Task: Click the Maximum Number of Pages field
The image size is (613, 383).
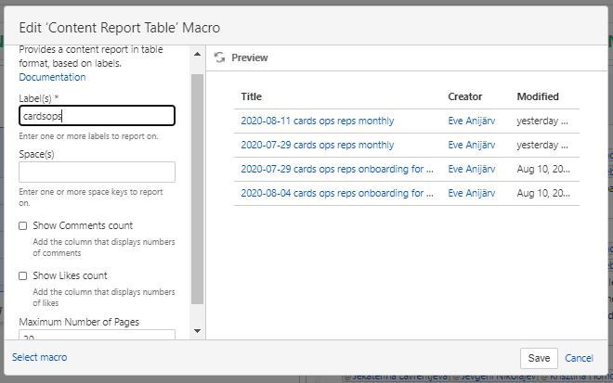Action: 97,335
